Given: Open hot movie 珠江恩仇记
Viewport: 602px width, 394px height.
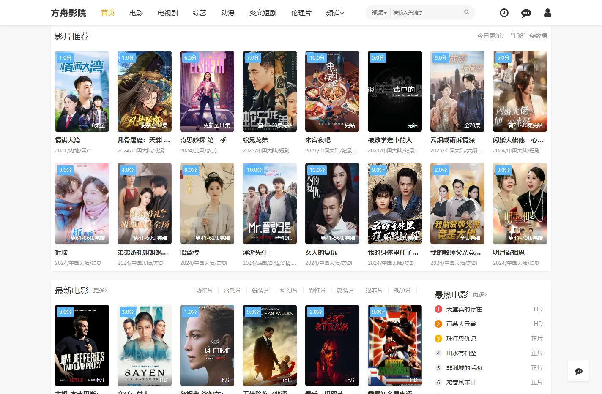Looking at the screenshot, I should pyautogui.click(x=461, y=339).
